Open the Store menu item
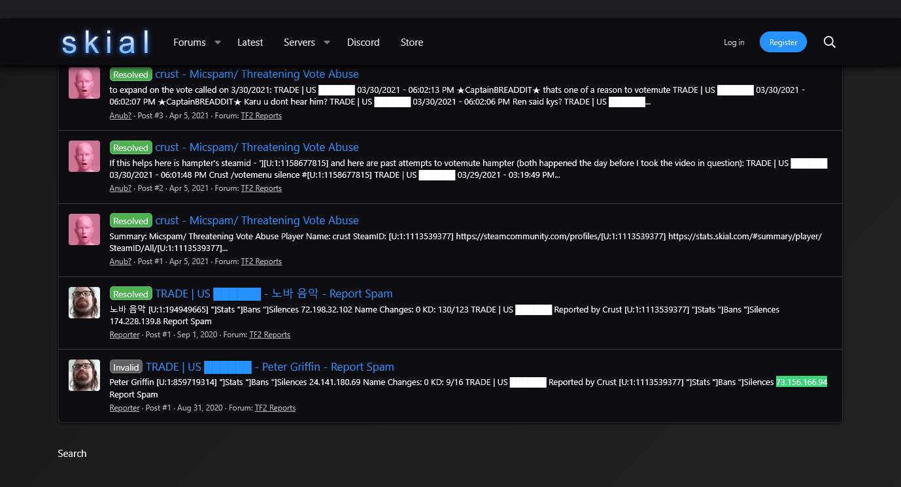 (x=411, y=42)
